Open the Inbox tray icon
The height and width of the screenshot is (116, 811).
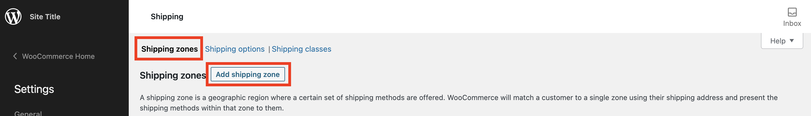tap(792, 12)
